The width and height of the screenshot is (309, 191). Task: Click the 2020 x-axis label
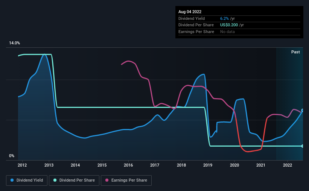click(x=234, y=165)
